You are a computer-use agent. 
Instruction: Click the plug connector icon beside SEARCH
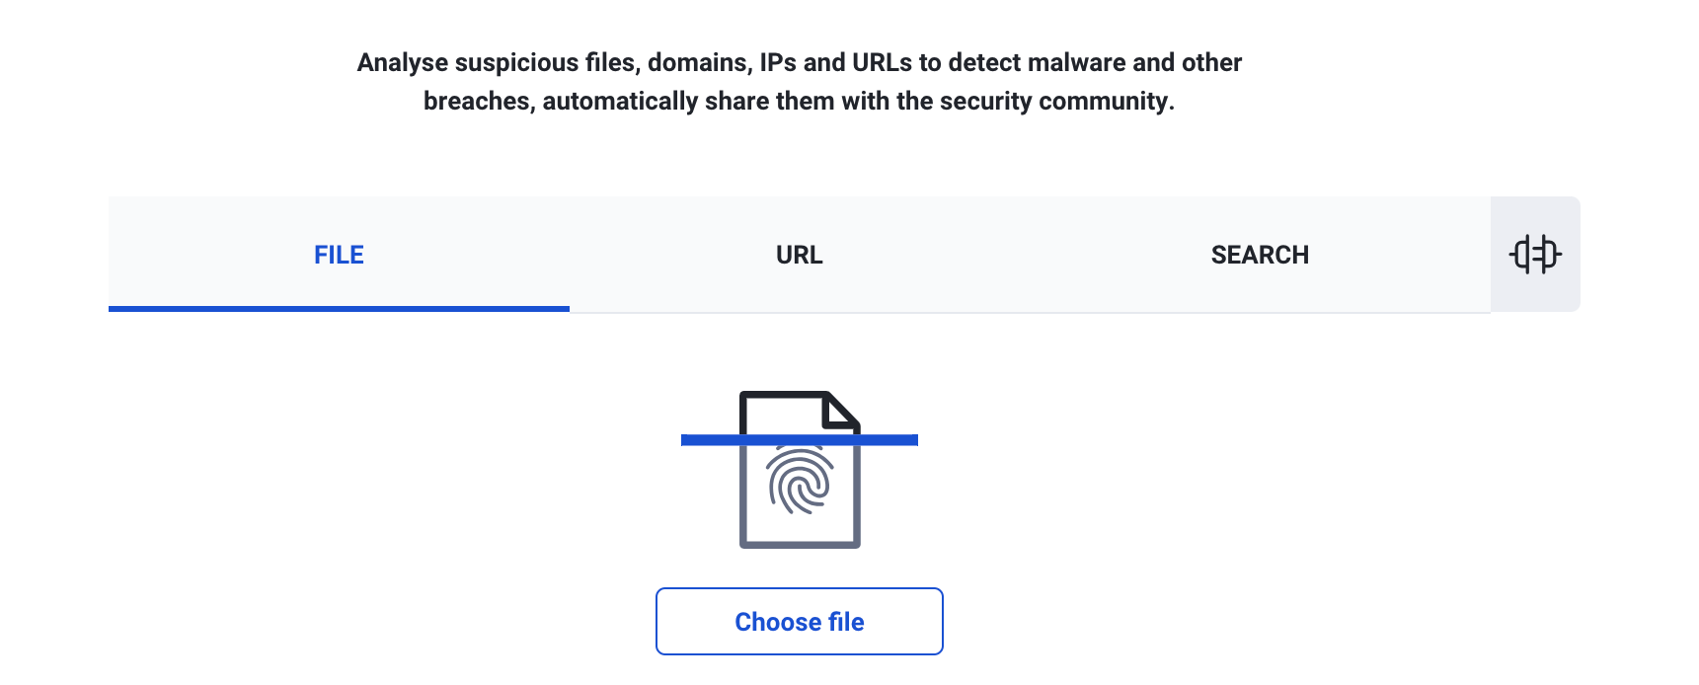1535,255
